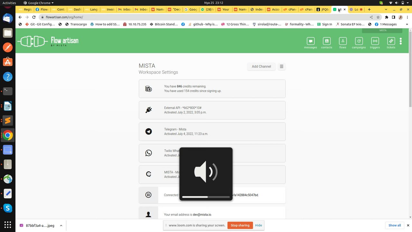Image resolution: width=412 pixels, height=232 pixels.
Task: Open the 1 Messages Facebook bookmark
Action: click(x=386, y=24)
